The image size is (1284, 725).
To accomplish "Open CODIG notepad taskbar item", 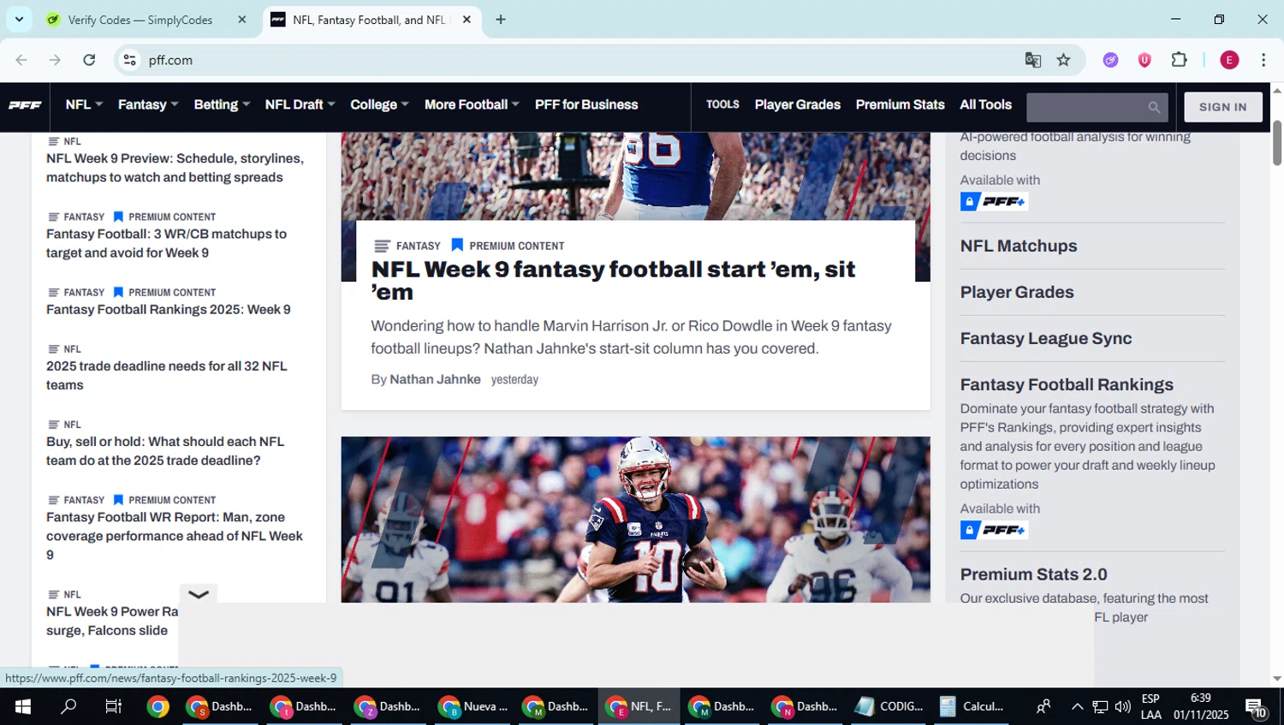I will click(889, 706).
